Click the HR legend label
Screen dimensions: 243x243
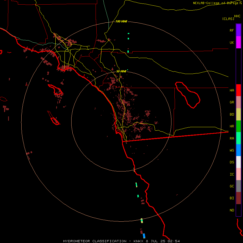coord(232,126)
